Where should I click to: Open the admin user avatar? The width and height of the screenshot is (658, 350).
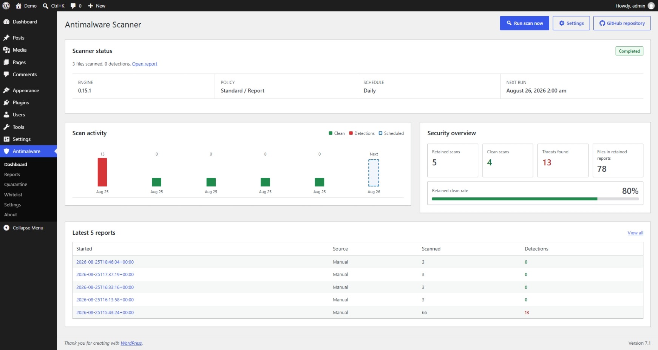pos(651,6)
